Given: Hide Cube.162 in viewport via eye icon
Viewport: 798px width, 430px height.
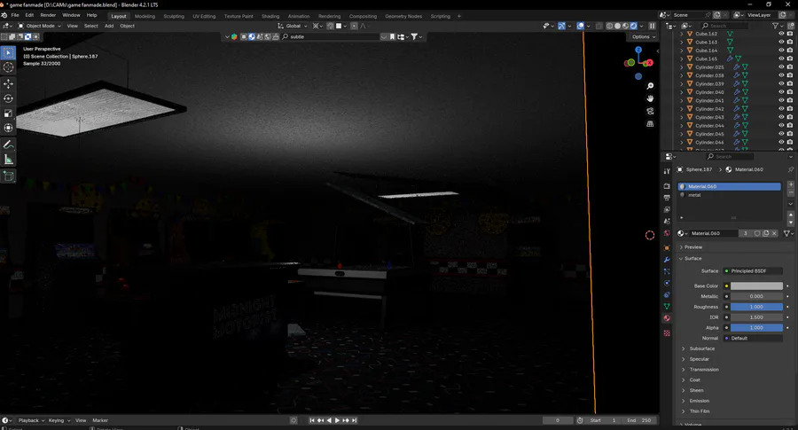Looking at the screenshot, I should (x=781, y=34).
